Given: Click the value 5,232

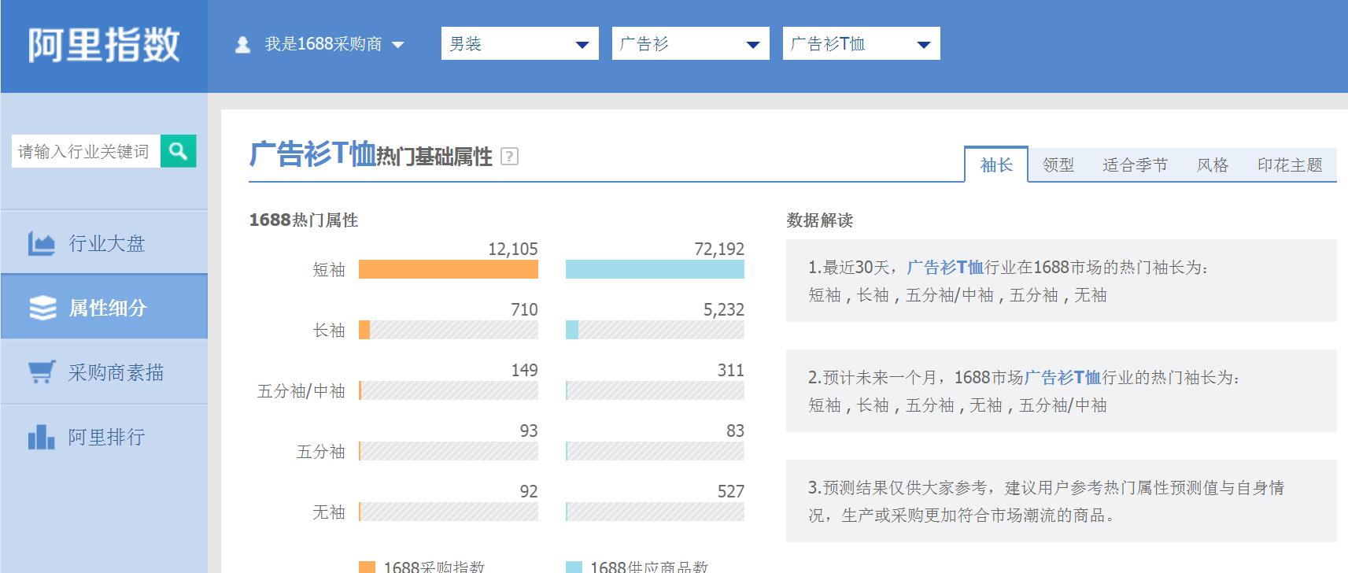Looking at the screenshot, I should tap(724, 309).
